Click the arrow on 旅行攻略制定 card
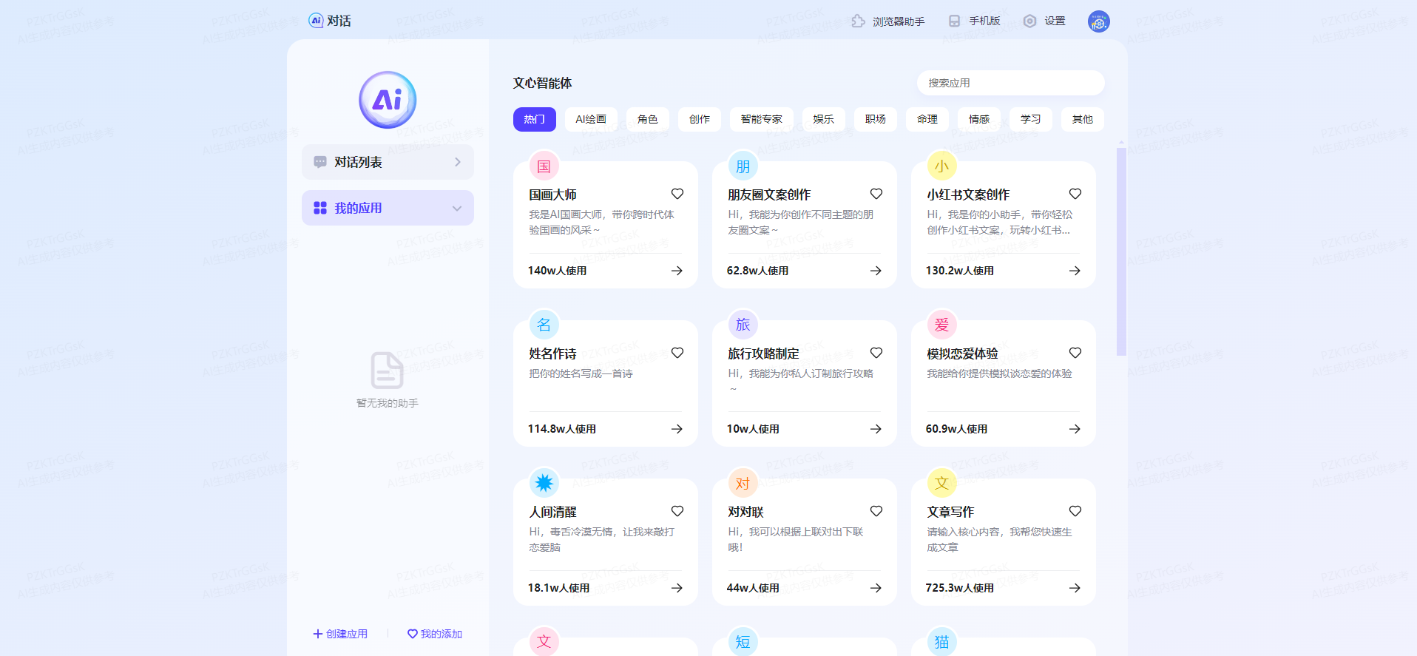Viewport: 1417px width, 656px height. [876, 429]
